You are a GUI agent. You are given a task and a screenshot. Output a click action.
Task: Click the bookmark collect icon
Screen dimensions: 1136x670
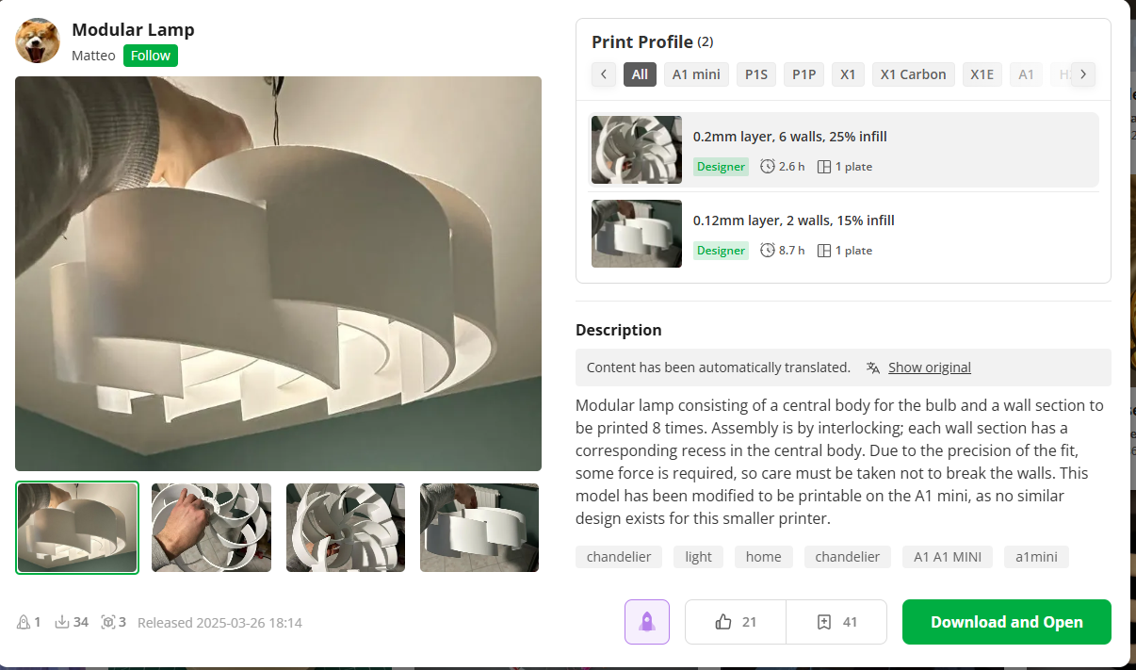824,622
